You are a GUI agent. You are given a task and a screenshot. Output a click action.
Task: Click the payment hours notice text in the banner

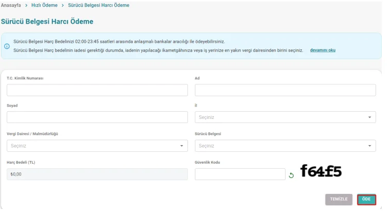click(119, 41)
